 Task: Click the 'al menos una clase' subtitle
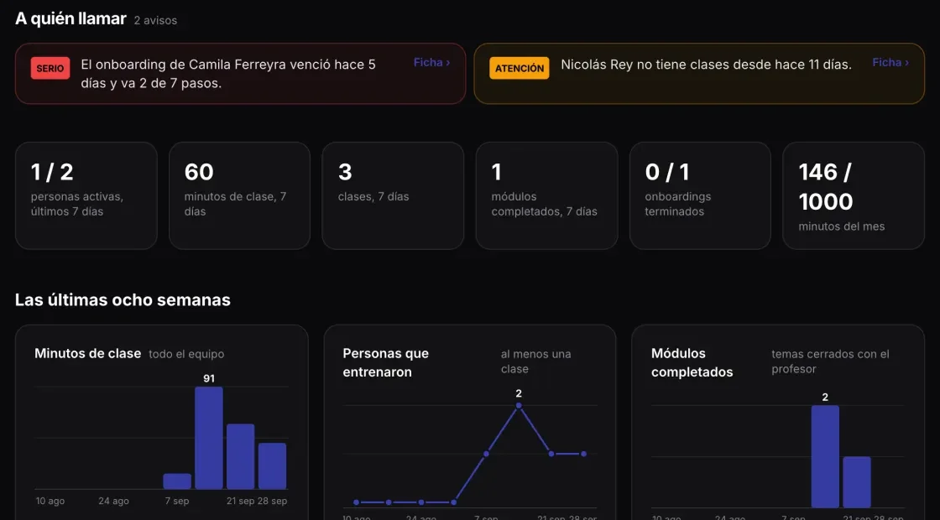[x=536, y=361]
